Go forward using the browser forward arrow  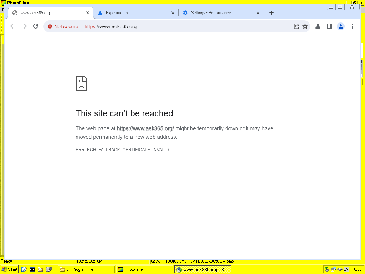(24, 26)
